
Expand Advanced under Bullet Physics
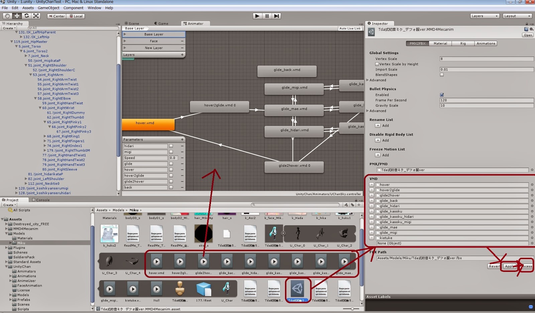click(368, 111)
